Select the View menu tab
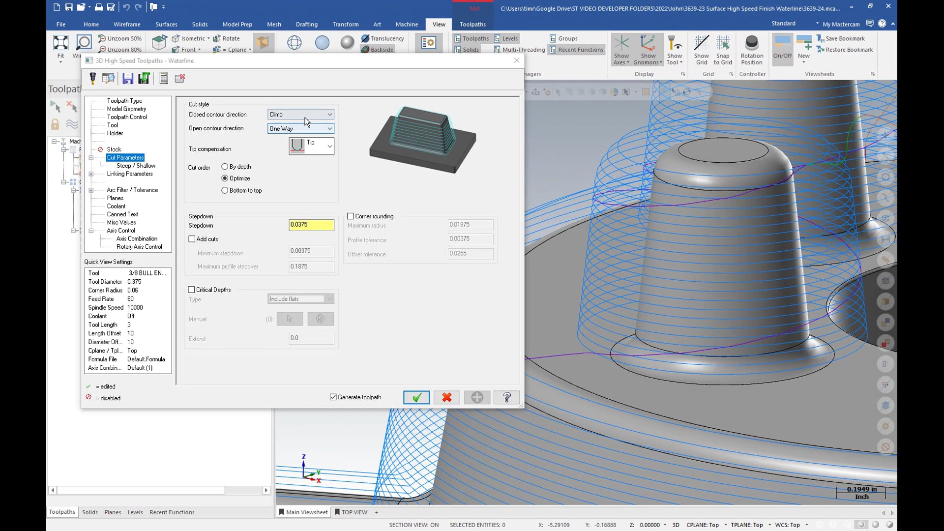944x531 pixels. point(439,24)
